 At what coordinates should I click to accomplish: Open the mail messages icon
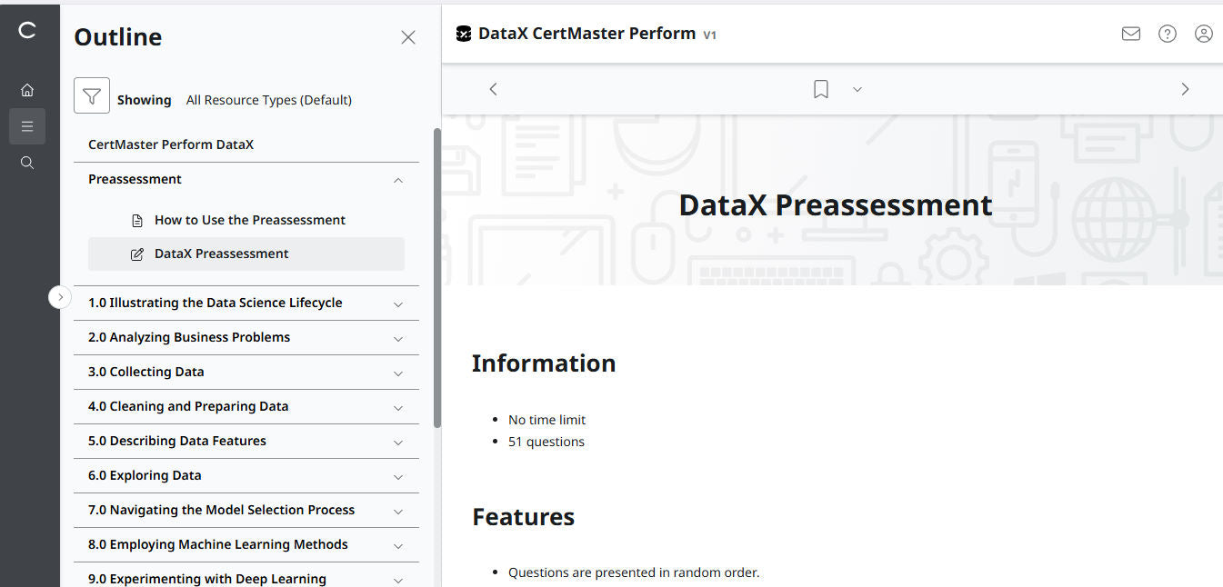pyautogui.click(x=1131, y=34)
